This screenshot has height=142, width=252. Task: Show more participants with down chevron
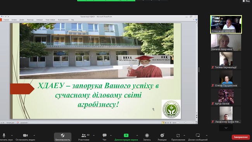point(226,128)
